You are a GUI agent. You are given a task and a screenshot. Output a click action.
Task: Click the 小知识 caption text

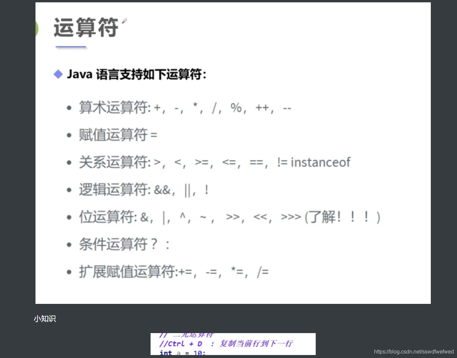[x=45, y=319]
